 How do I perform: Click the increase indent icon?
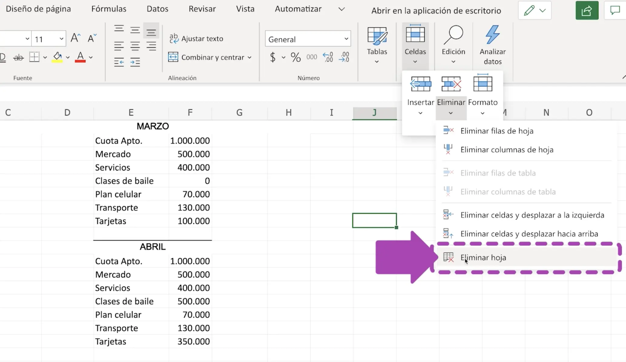point(135,62)
